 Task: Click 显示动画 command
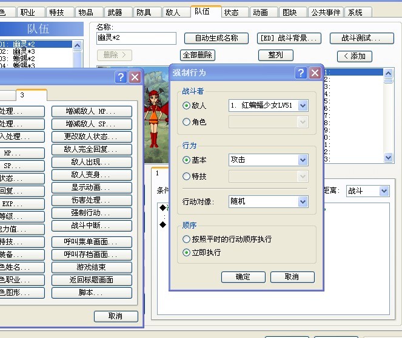click(x=92, y=187)
